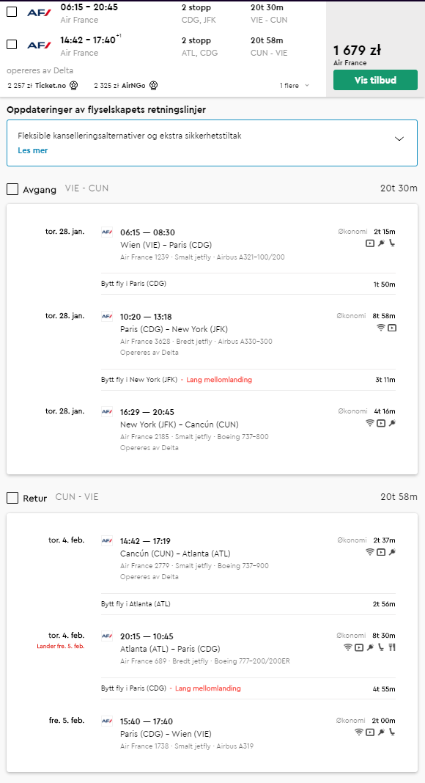Tick the checkbox for 06:15 – 20:45 flight
Image resolution: width=425 pixels, height=783 pixels.
(x=12, y=12)
